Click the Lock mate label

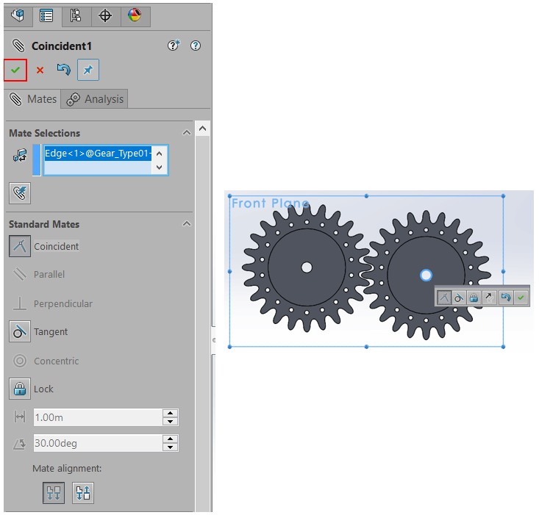[x=43, y=389]
